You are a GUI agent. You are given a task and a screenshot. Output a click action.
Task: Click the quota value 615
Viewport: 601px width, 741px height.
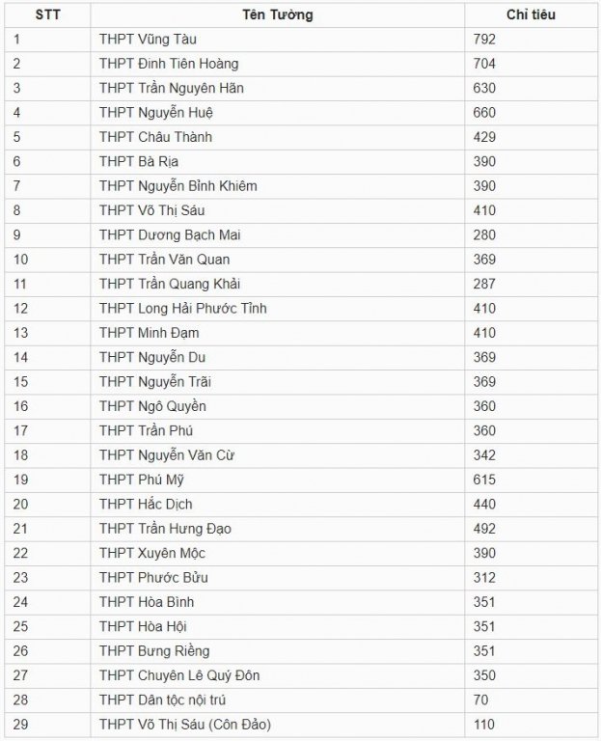[x=484, y=480]
